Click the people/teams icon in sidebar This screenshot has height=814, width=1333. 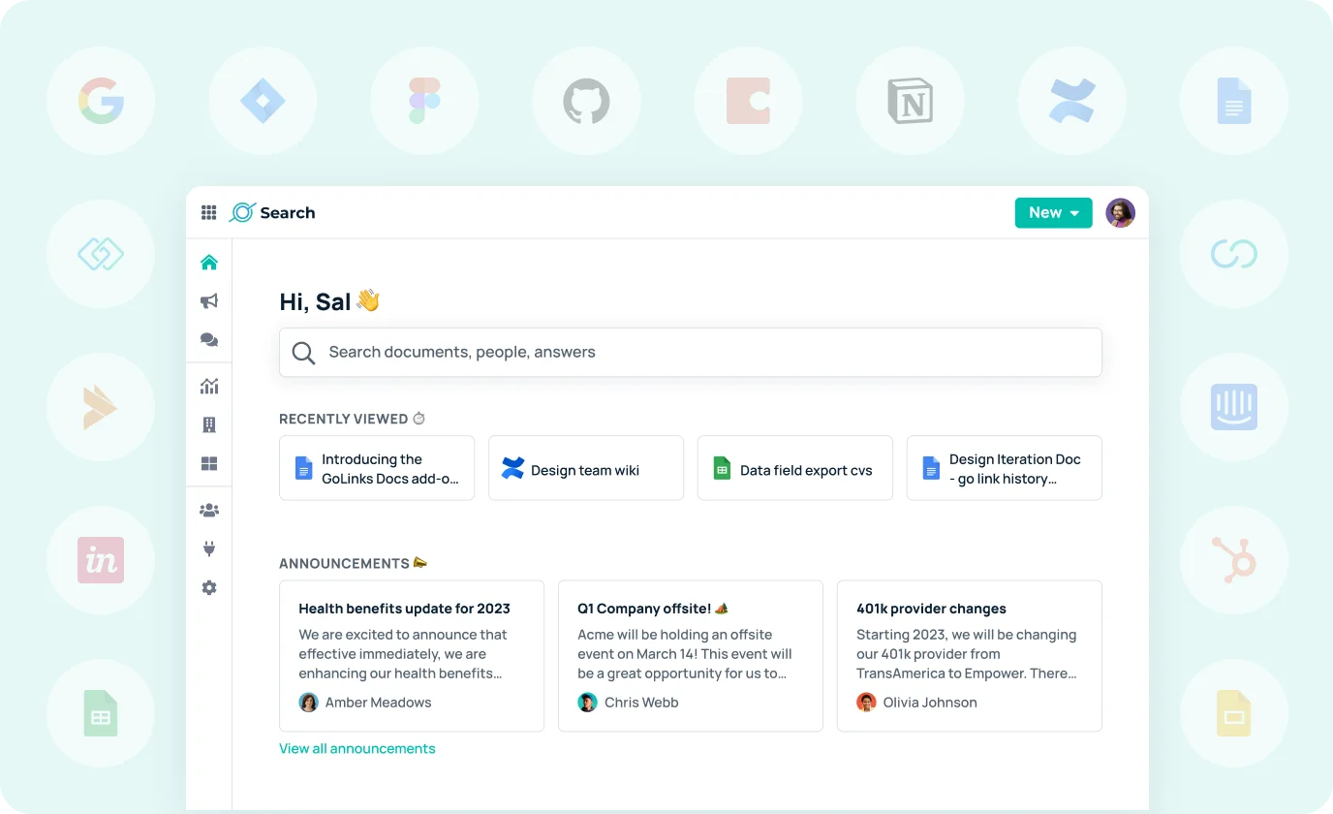click(208, 510)
